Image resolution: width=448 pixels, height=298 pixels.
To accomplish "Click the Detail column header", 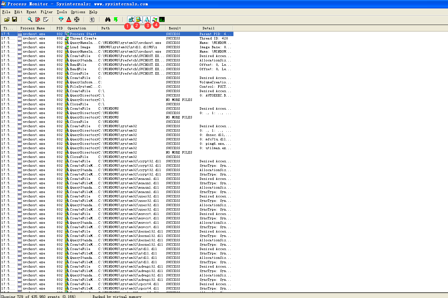I will 216,28.
